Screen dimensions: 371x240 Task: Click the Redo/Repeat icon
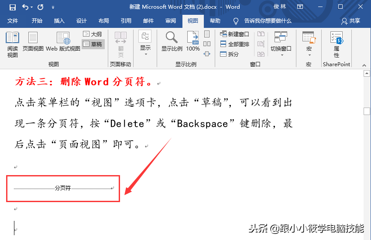click(41, 7)
